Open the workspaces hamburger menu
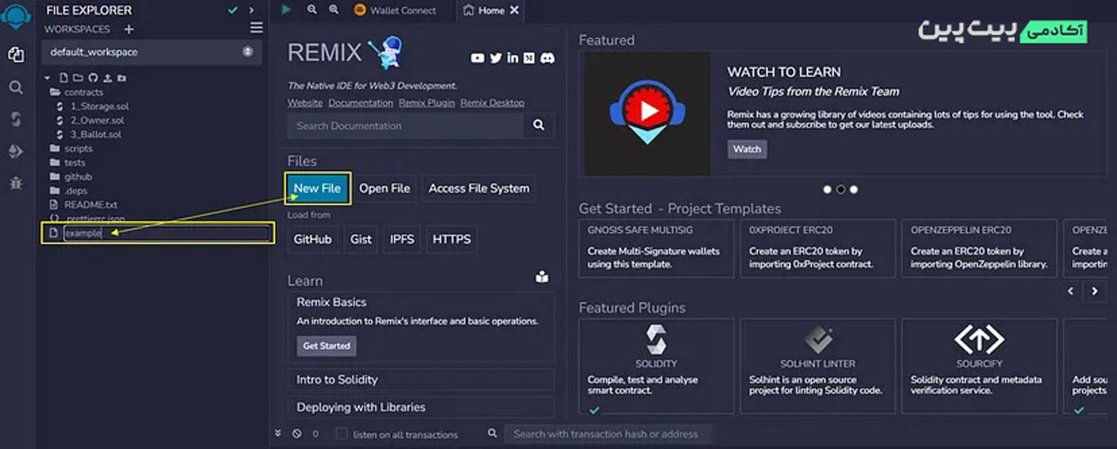Image resolution: width=1117 pixels, height=449 pixels. point(256,28)
